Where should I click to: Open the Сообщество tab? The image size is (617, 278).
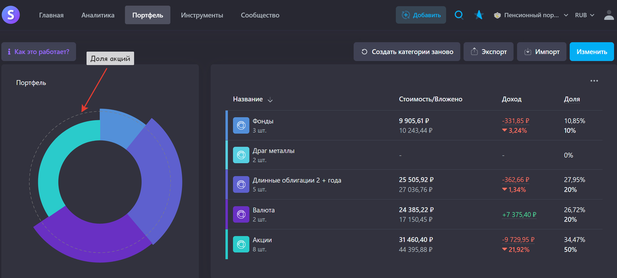pos(260,15)
